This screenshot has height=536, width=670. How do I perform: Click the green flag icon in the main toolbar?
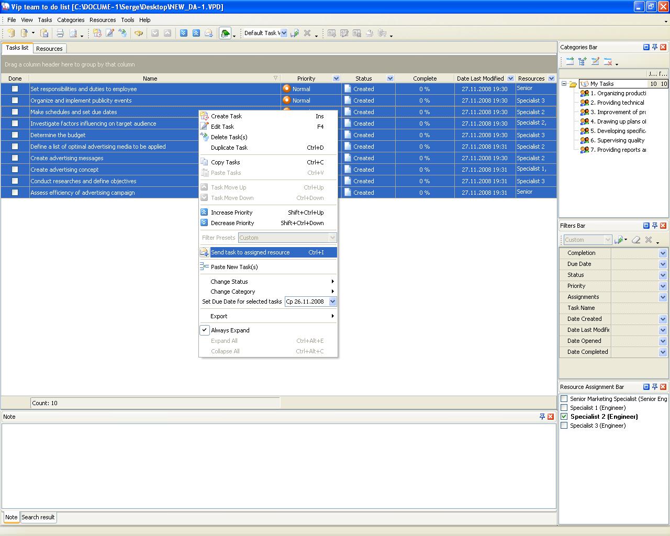pos(225,33)
